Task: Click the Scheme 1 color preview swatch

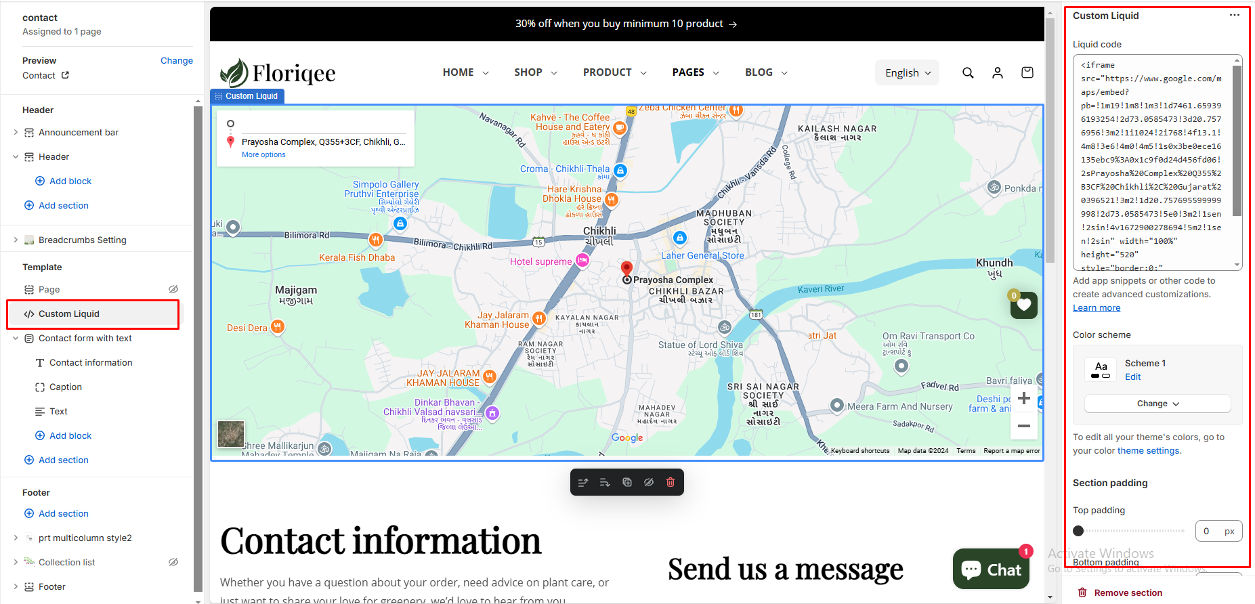Action: pyautogui.click(x=1101, y=370)
